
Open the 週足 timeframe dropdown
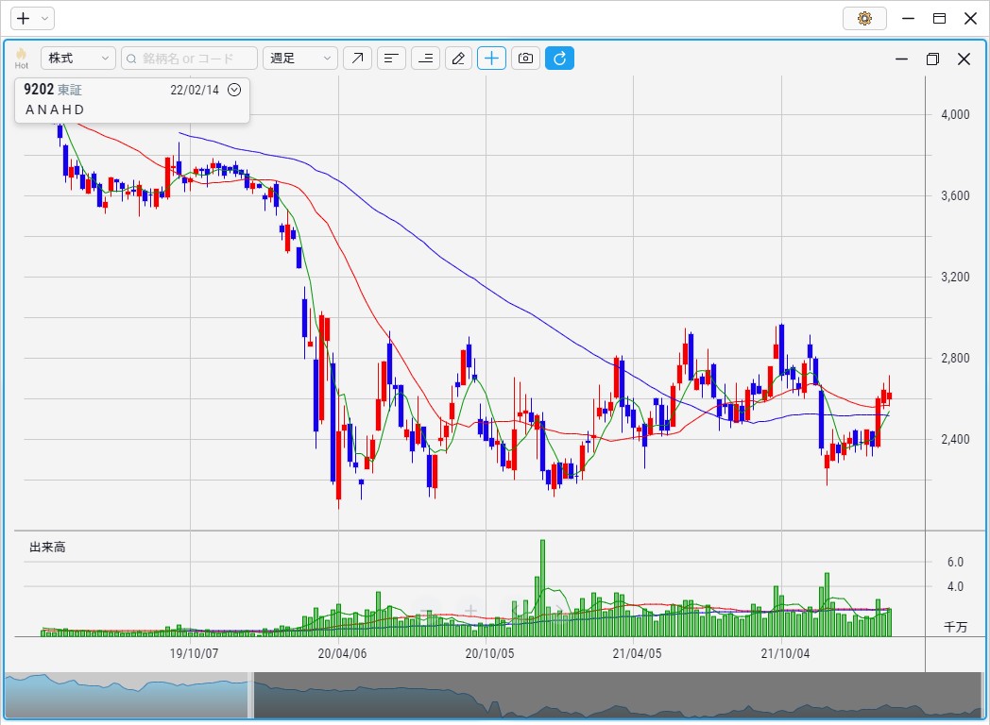[300, 59]
